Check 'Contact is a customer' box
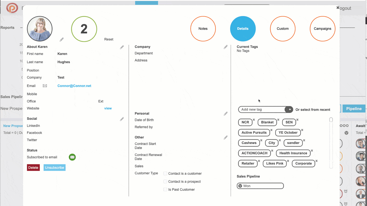Image resolution: width=367 pixels, height=206 pixels. [x=165, y=173]
